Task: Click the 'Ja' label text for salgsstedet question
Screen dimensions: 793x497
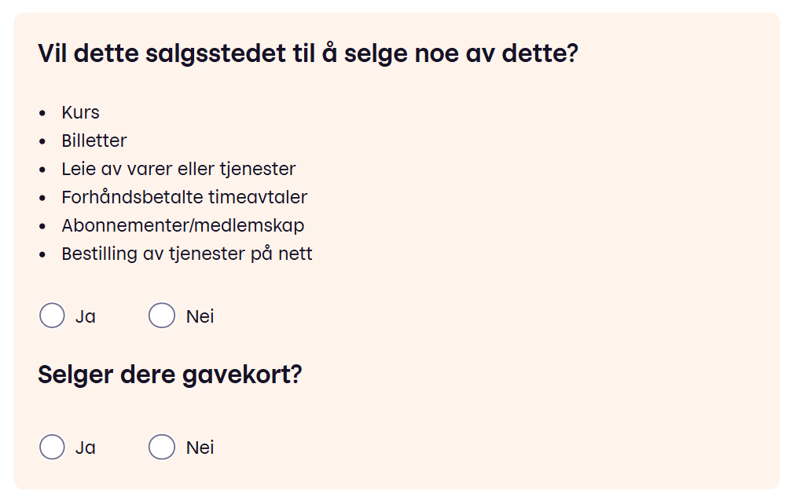Action: point(85,316)
